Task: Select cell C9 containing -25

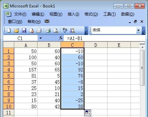Action: [x=72, y=100]
